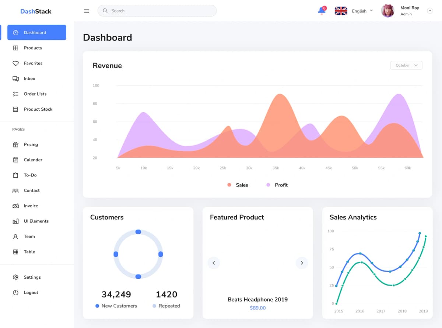Click the Beats Headphone 2019 title
The width and height of the screenshot is (442, 328).
[257, 299]
